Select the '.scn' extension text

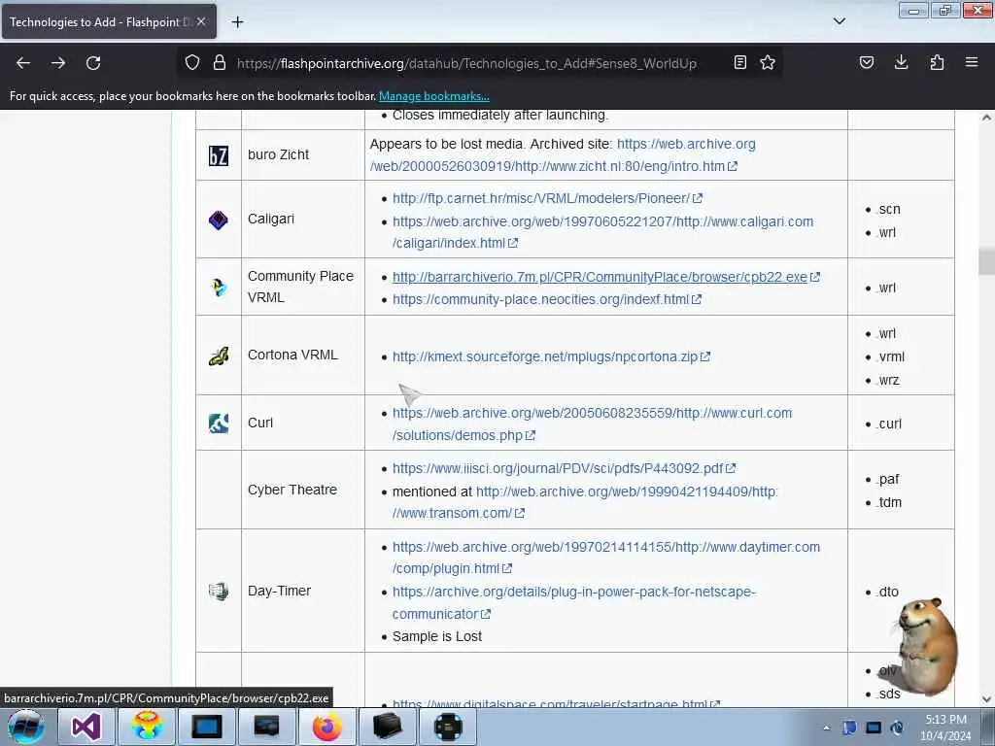[888, 210]
